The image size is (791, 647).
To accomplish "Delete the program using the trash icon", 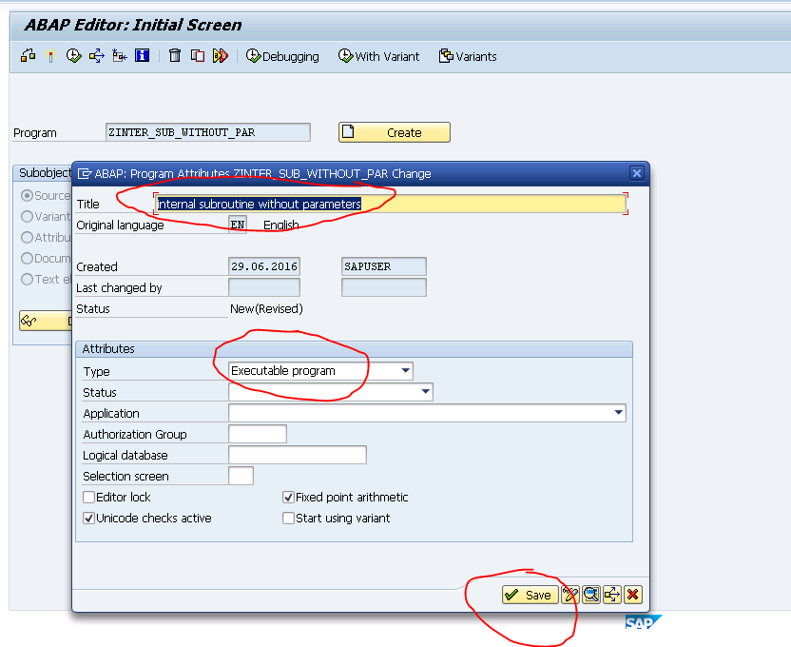I will [176, 55].
